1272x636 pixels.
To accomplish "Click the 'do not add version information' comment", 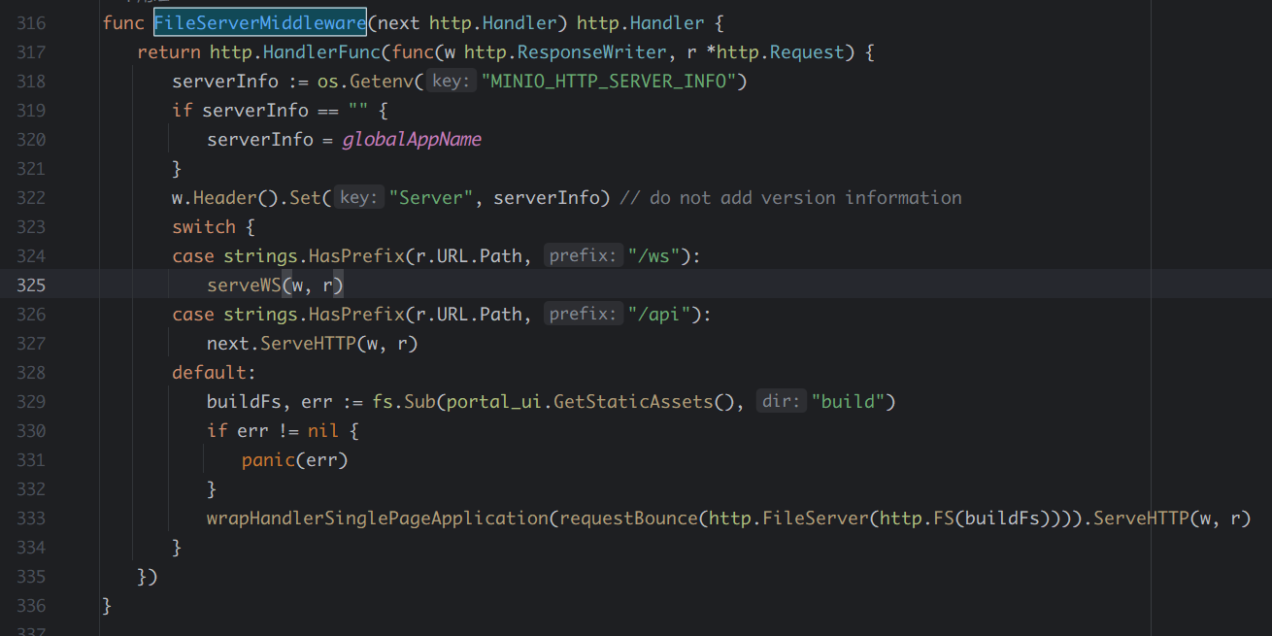I will coord(790,197).
